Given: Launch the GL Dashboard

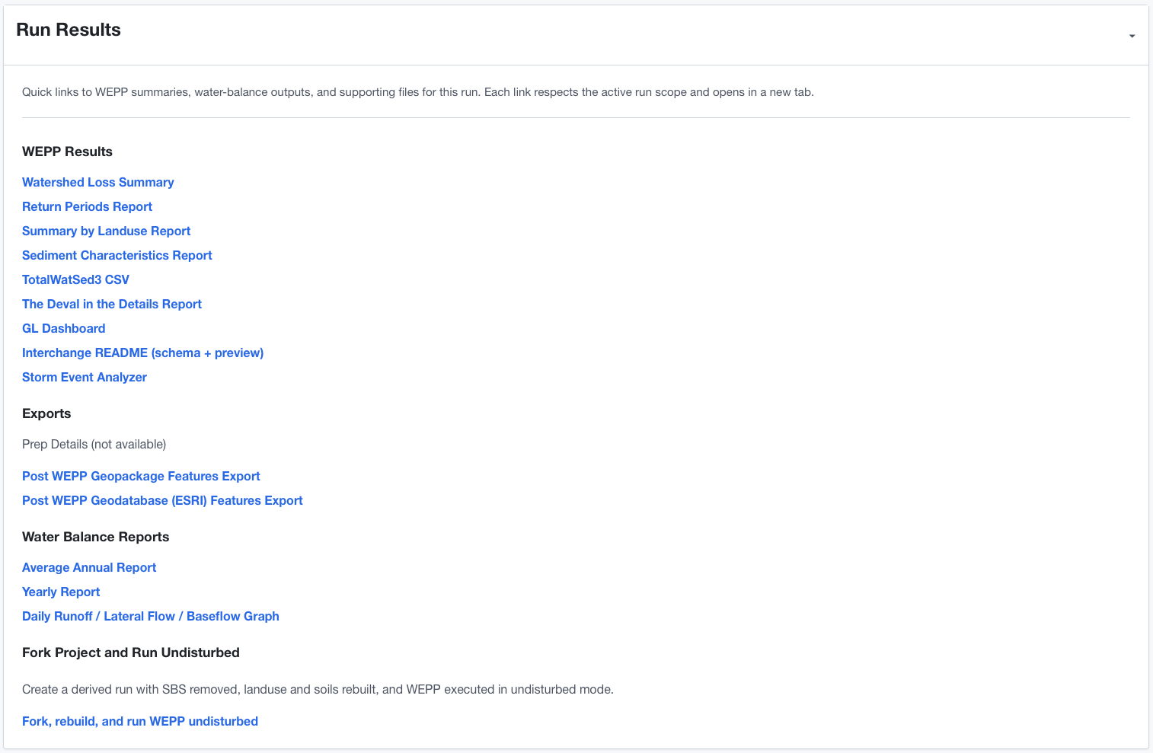Looking at the screenshot, I should point(63,328).
